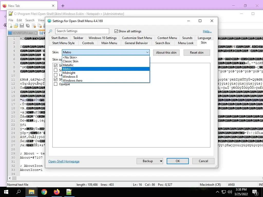This screenshot has width=263, height=197.
Task: Click the taskbar search magnifier
Action: coord(18,192)
